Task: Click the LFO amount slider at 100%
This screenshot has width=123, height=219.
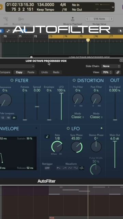Action: pyautogui.click(x=61, y=106)
